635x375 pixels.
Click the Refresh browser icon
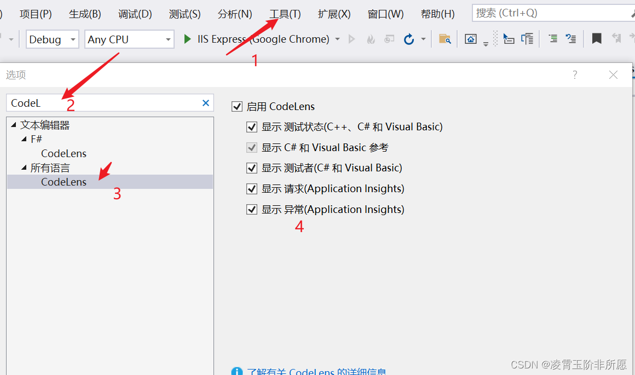410,39
